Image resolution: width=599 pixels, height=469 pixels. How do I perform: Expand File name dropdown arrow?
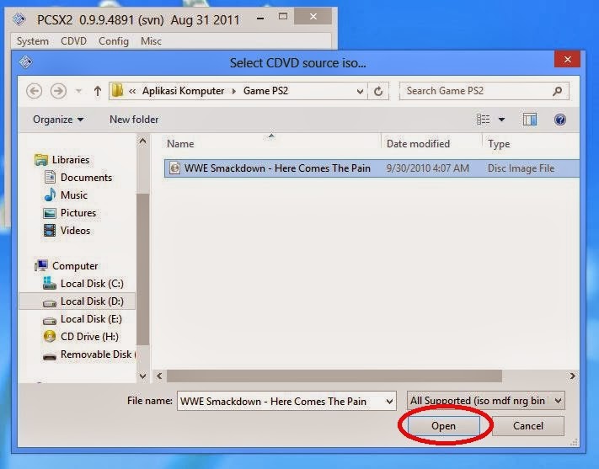[x=390, y=402]
